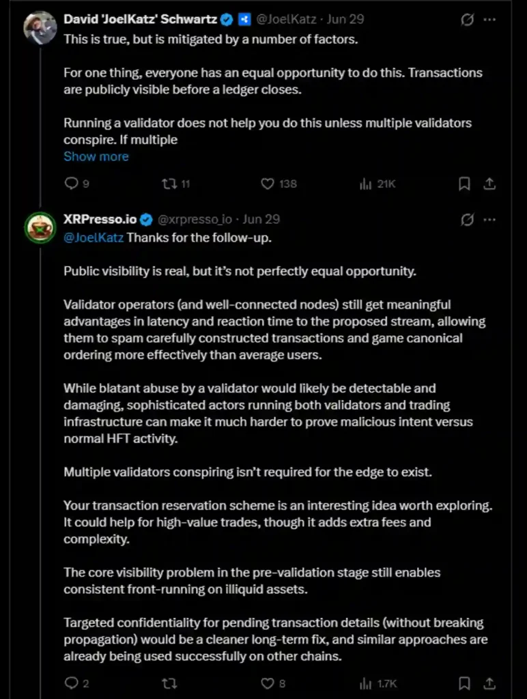Bookmark the XRPresso.io tweet
The height and width of the screenshot is (699, 527).
(464, 683)
